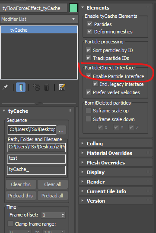The image size is (156, 233).
Task: Toggle Sort particles by ID
Action: pyautogui.click(x=89, y=50)
